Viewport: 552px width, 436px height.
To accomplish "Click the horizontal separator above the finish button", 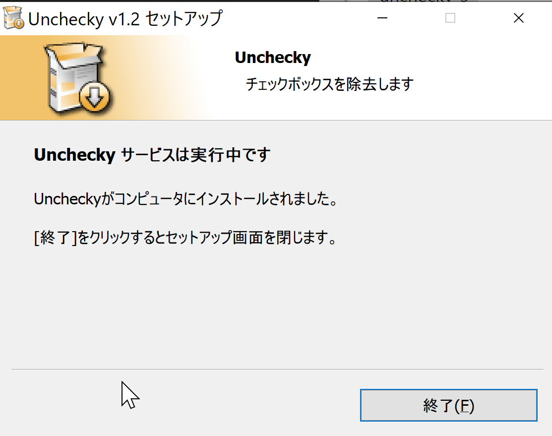I will [277, 369].
